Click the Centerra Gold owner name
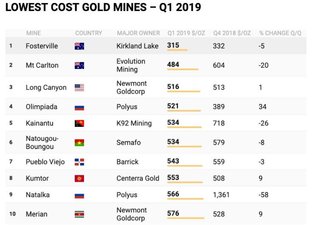The height and width of the screenshot is (229, 313). click(x=138, y=178)
